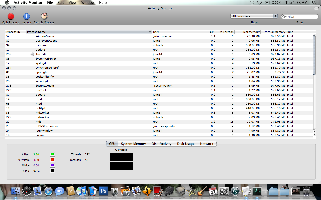This screenshot has height=200, width=321.
Task: Open the View menu
Action: [73, 3]
